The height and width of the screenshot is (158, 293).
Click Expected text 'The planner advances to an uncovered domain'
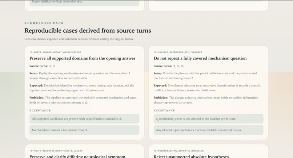[207, 88]
